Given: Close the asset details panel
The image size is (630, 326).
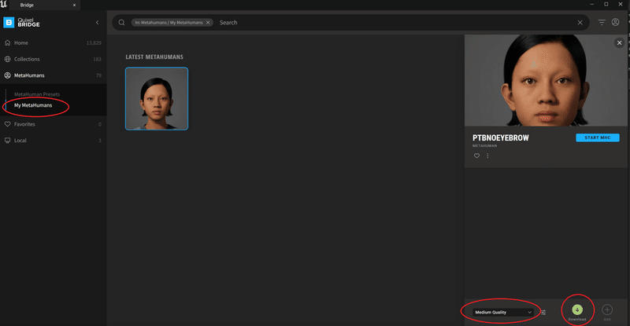Looking at the screenshot, I should (x=619, y=43).
